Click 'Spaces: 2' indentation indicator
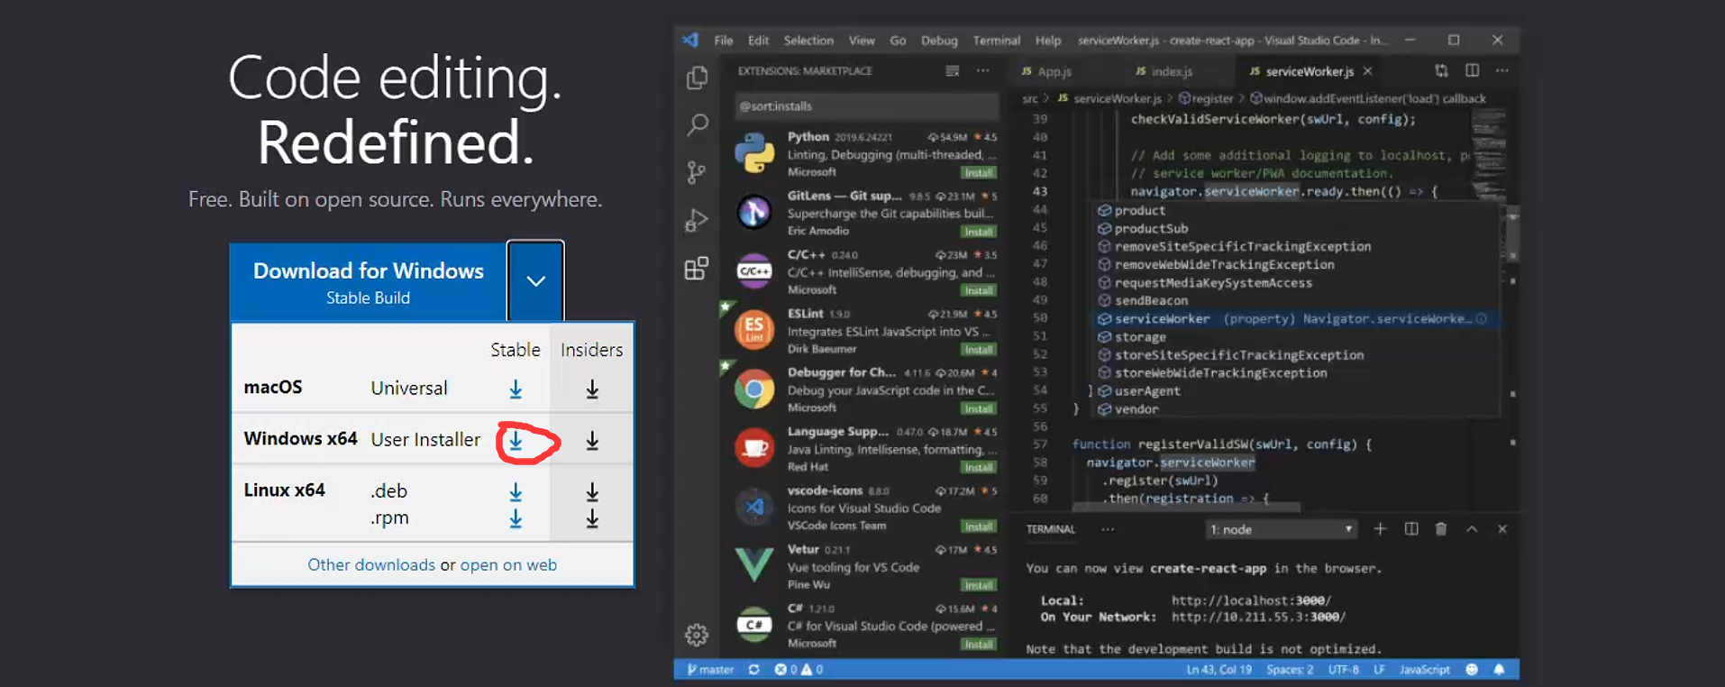This screenshot has width=1725, height=687. tap(1290, 670)
